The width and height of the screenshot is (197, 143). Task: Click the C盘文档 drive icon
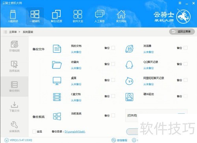[57, 97]
